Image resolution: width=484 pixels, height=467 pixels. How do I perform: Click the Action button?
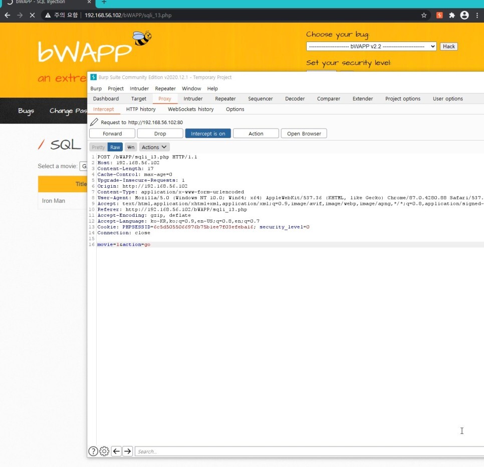pos(256,134)
